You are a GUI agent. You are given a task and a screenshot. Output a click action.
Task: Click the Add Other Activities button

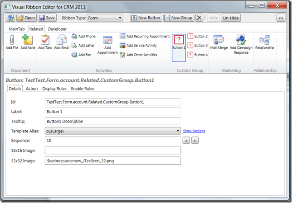[x=138, y=55]
